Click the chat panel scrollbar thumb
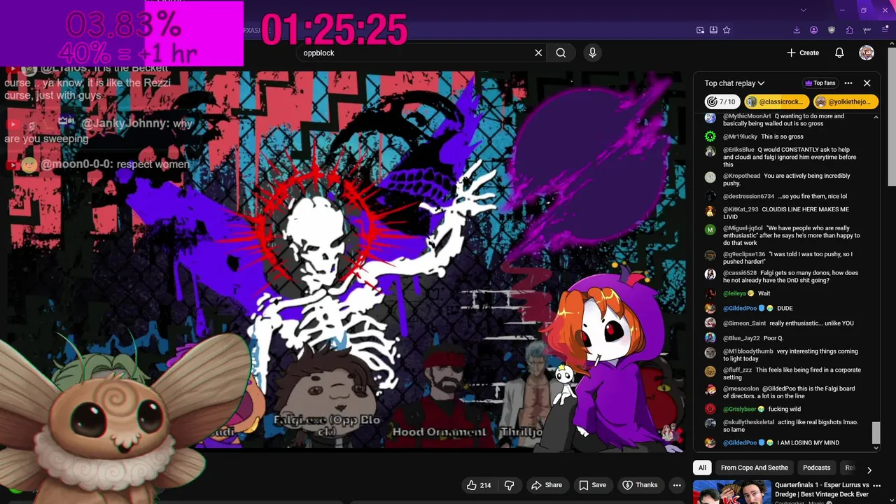Image resolution: width=896 pixels, height=504 pixels. 875,433
